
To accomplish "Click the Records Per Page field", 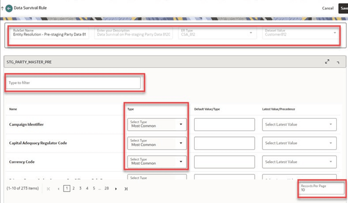I will [x=322, y=188].
